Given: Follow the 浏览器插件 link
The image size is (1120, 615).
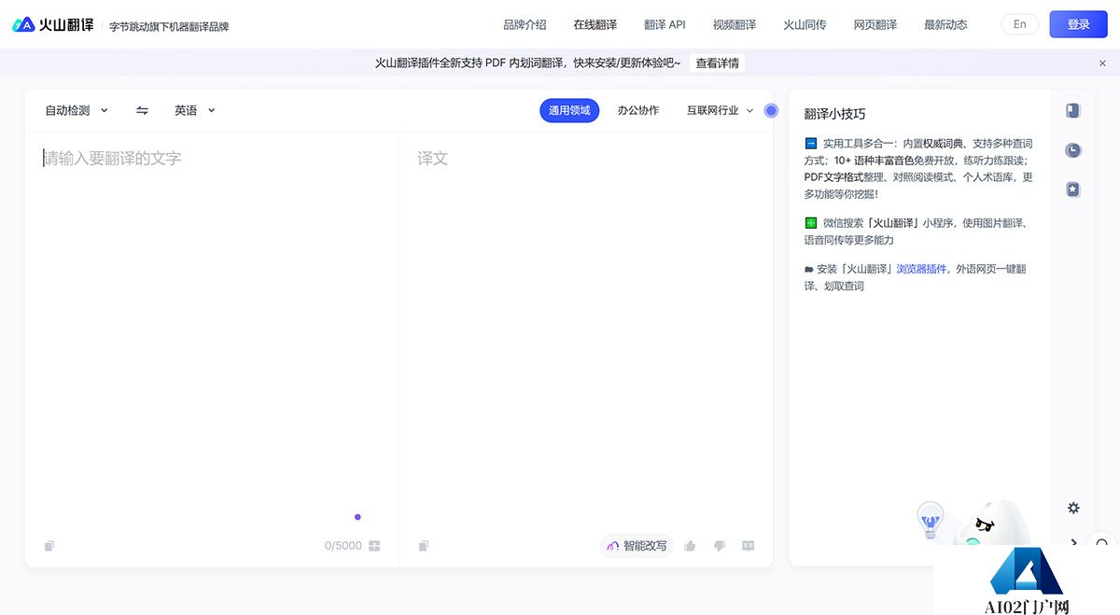Looking at the screenshot, I should click(921, 269).
